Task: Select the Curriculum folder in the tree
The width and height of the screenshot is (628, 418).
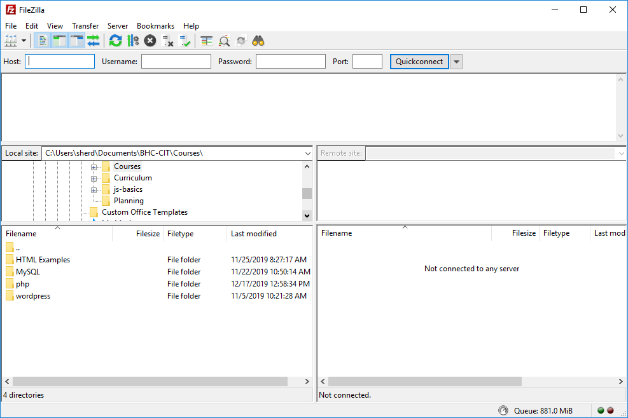Action: [132, 178]
